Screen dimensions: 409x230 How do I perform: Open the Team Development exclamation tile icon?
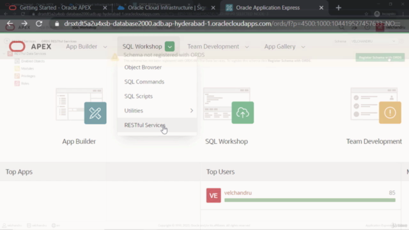390,112
